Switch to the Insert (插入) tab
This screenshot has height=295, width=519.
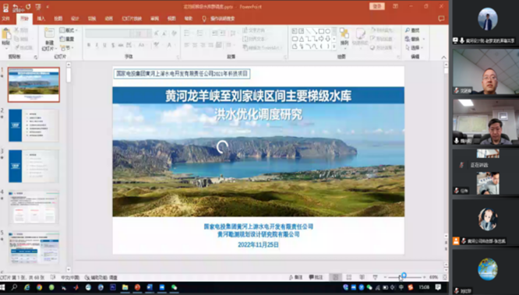pyautogui.click(x=41, y=19)
